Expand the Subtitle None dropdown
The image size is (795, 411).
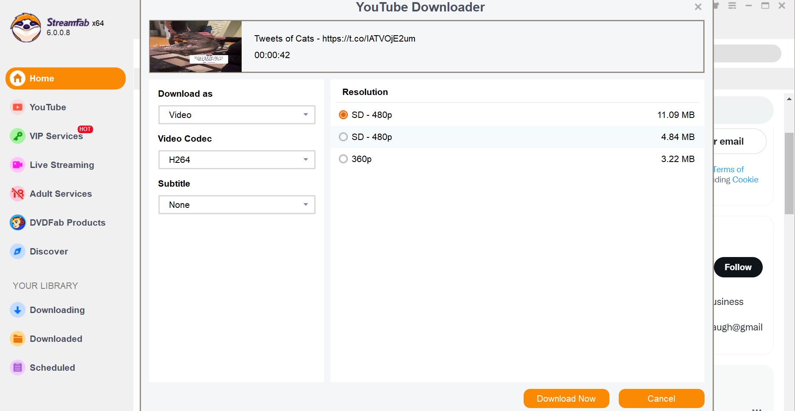(237, 205)
